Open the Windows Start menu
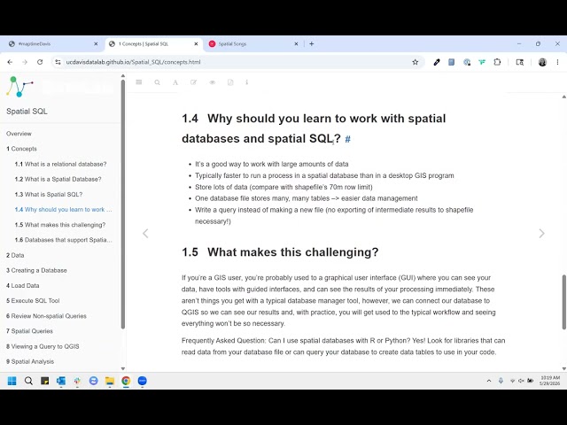Screen dimensions: 567x425 (12, 381)
